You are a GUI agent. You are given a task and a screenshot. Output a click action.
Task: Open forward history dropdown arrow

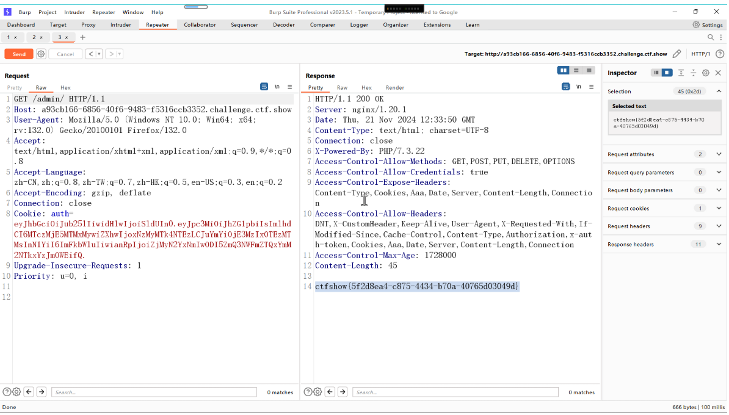click(120, 54)
